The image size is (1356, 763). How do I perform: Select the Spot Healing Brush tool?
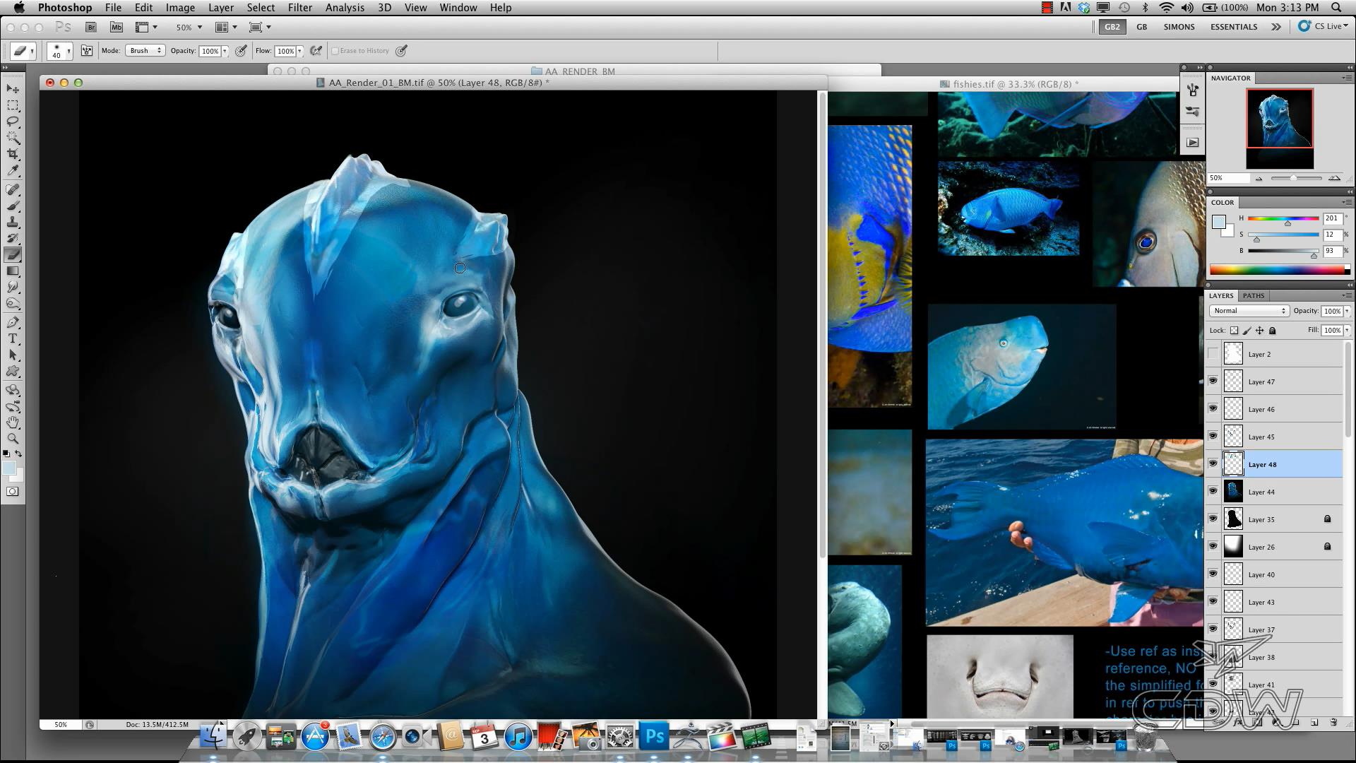(x=13, y=189)
